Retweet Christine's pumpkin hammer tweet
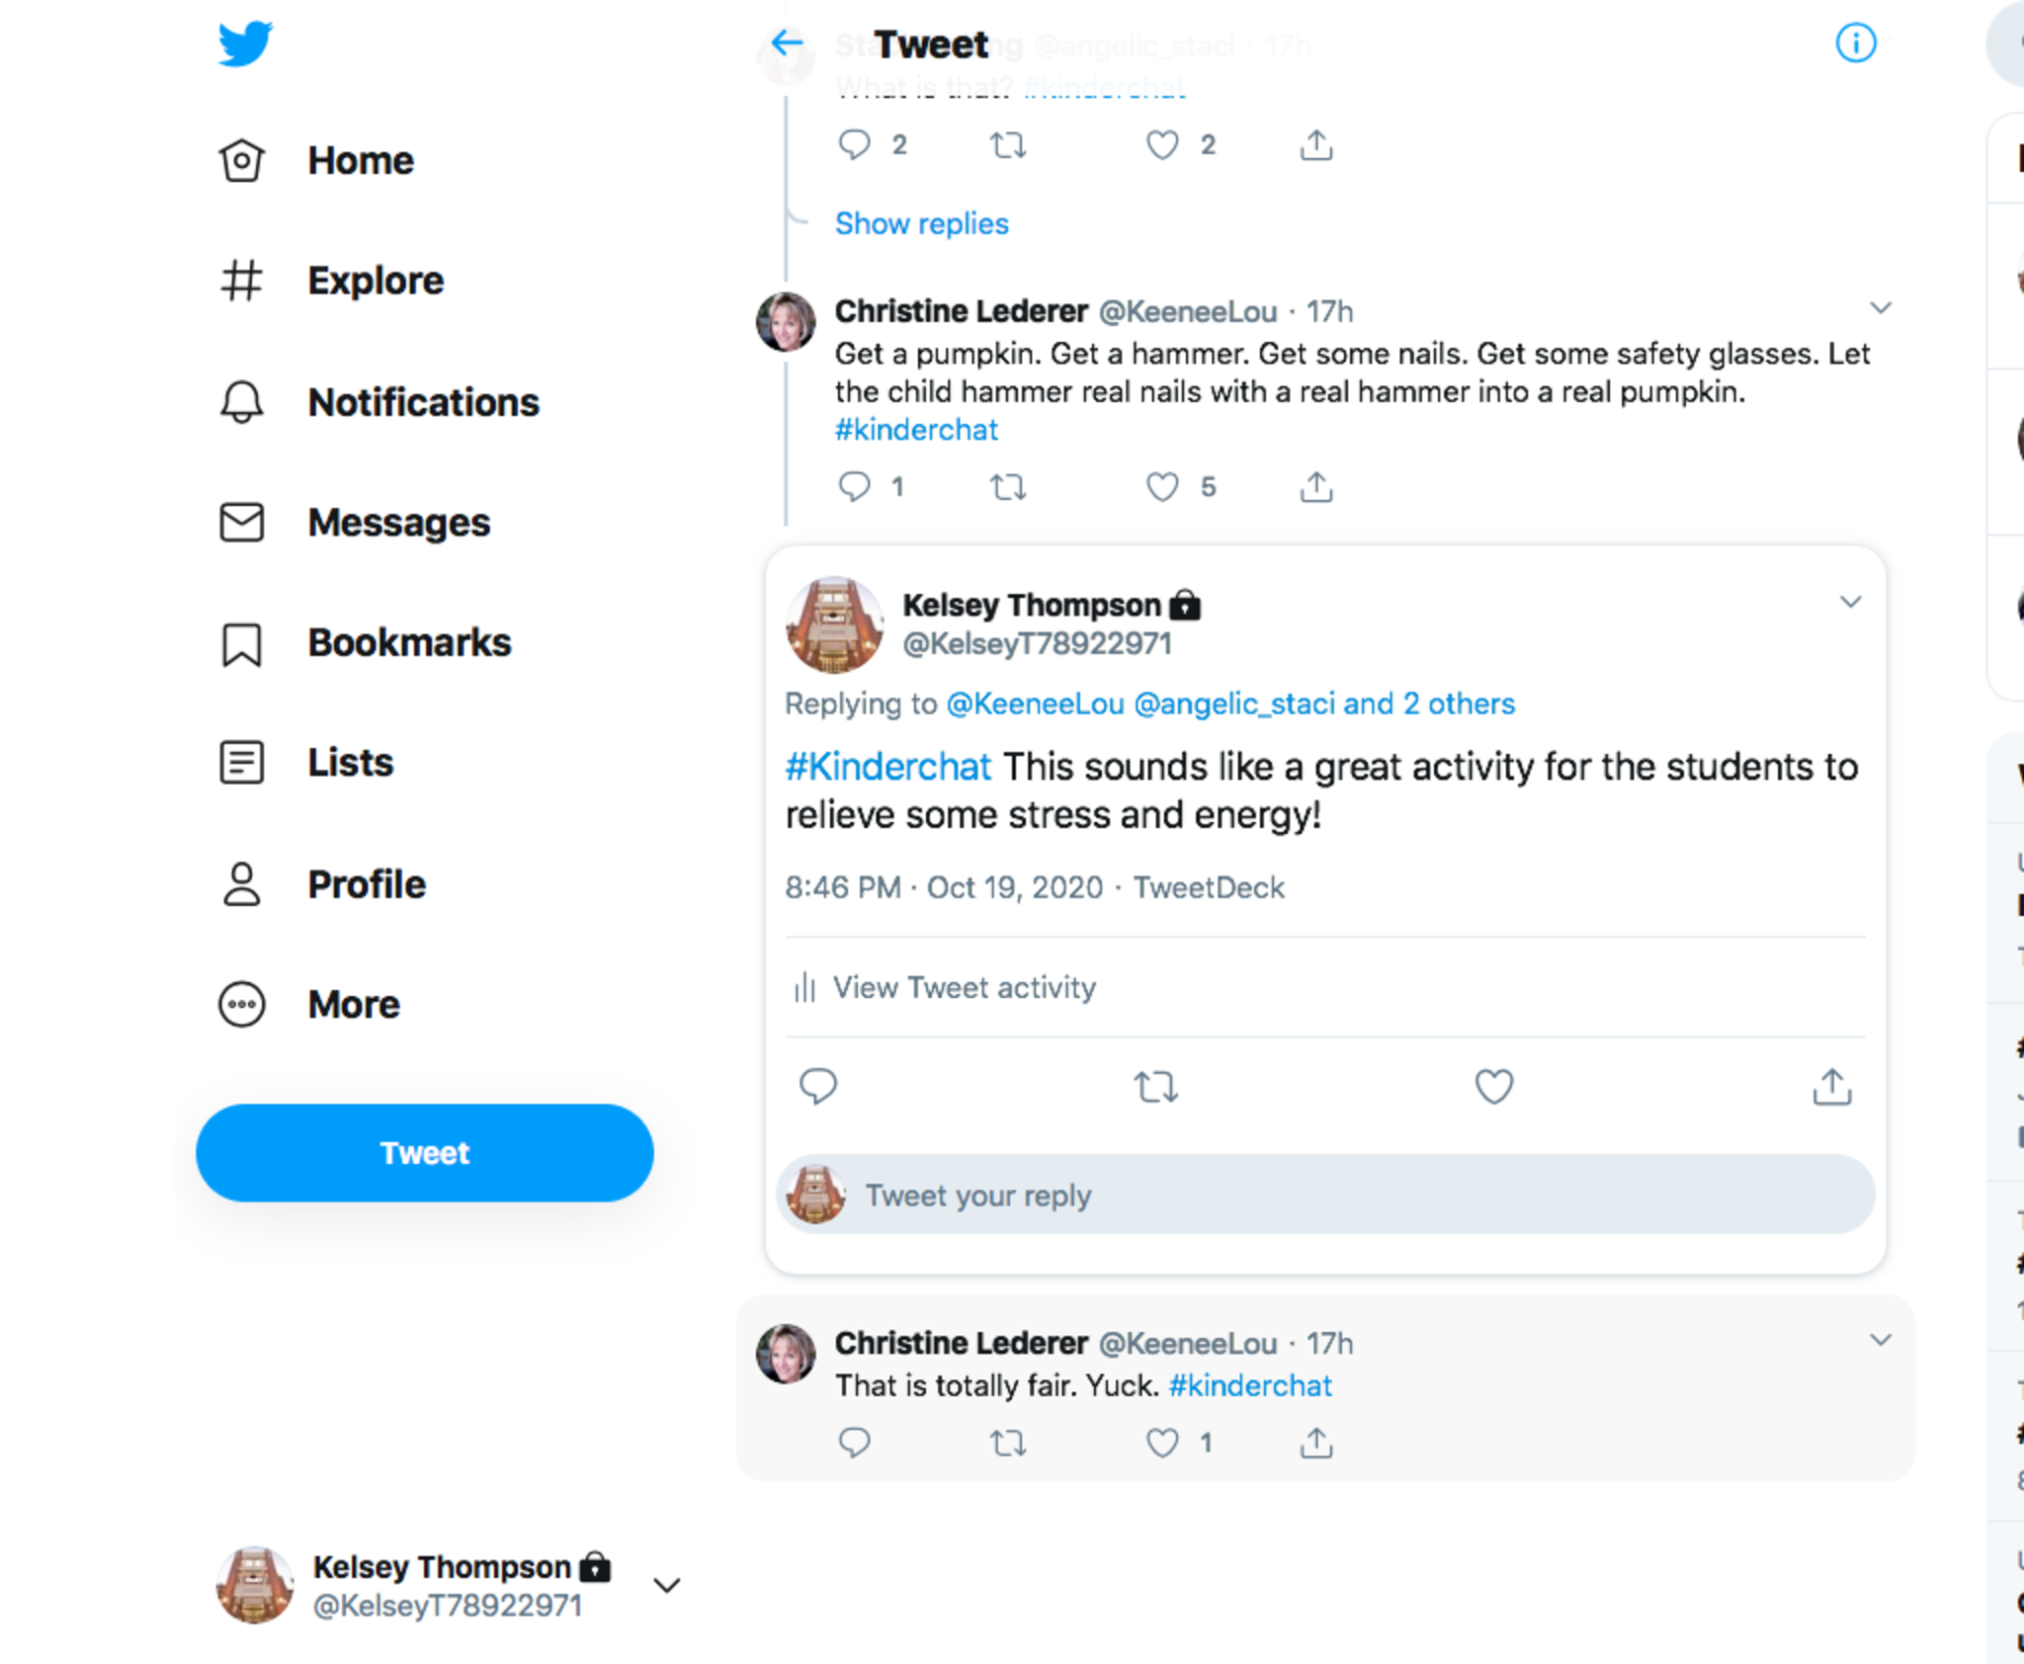 coord(1008,487)
